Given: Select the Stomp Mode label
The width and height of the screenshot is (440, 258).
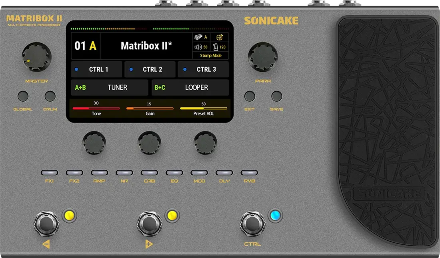Looking at the screenshot, I should [211, 56].
